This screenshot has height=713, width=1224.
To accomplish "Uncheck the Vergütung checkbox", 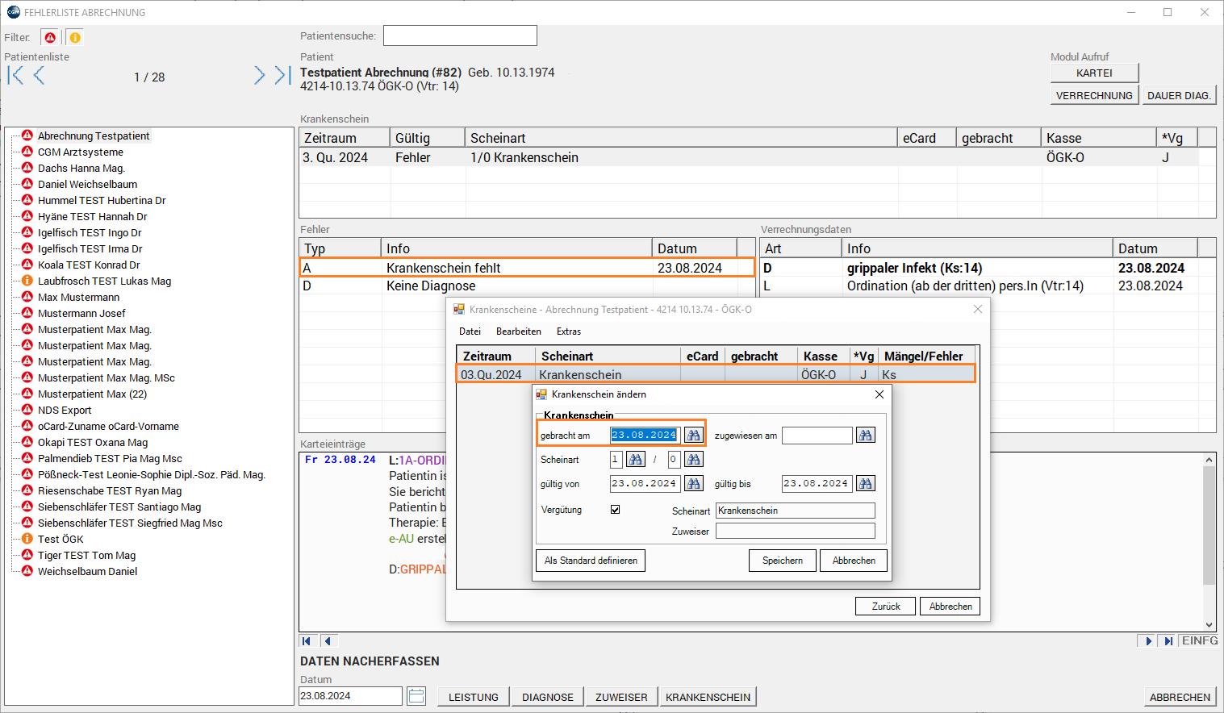I will pos(616,510).
